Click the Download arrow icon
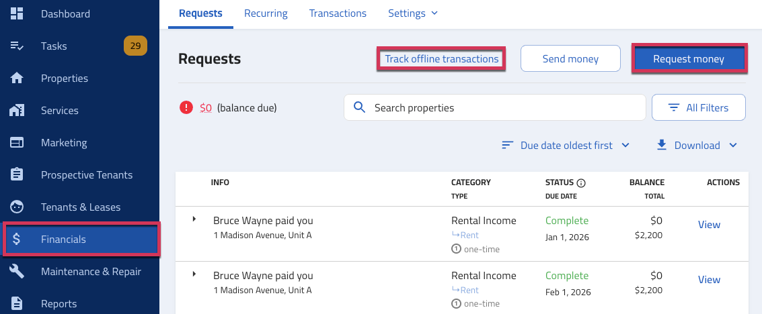 (x=661, y=145)
